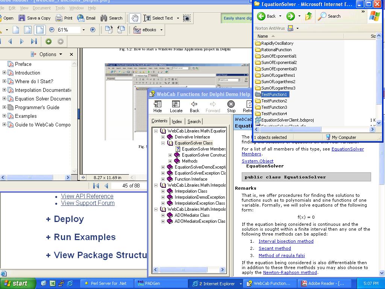Hide the help navigation pane
The image size is (385, 289).
coord(158,106)
